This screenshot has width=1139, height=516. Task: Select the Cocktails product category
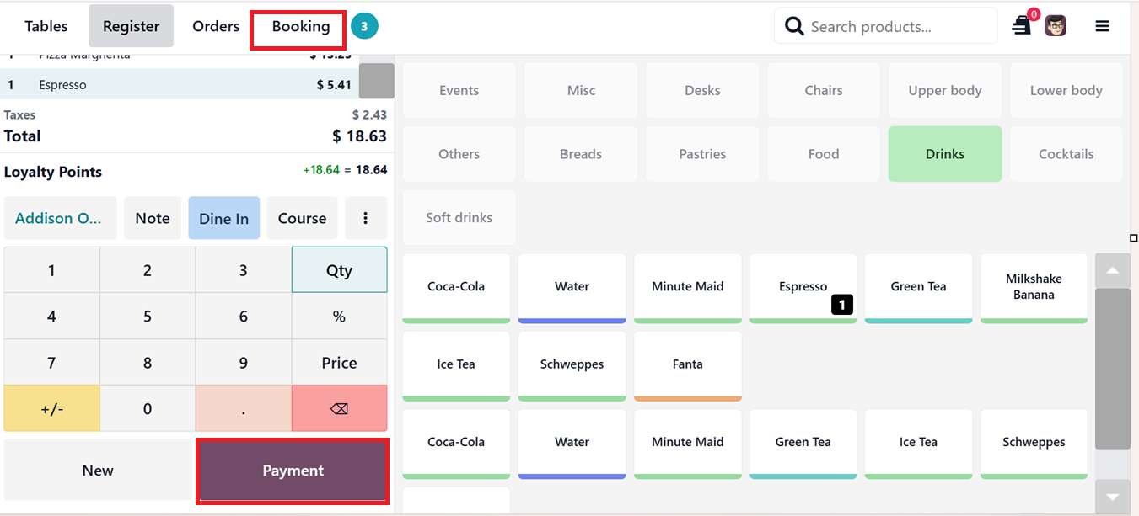[1066, 154]
